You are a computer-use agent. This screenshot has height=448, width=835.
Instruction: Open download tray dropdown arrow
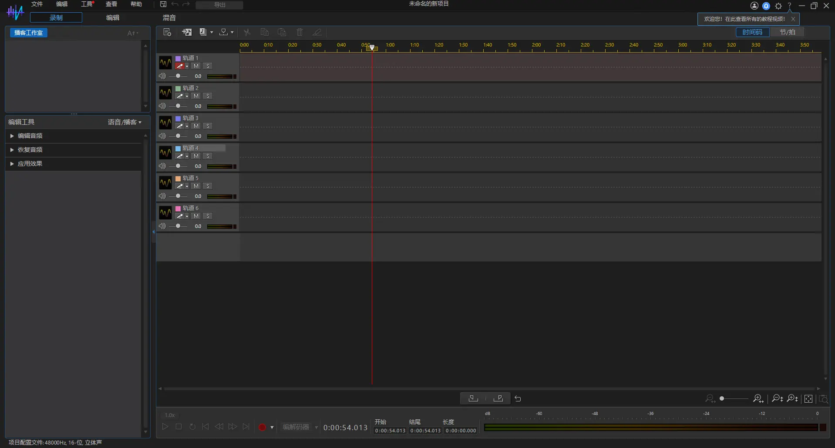point(232,32)
